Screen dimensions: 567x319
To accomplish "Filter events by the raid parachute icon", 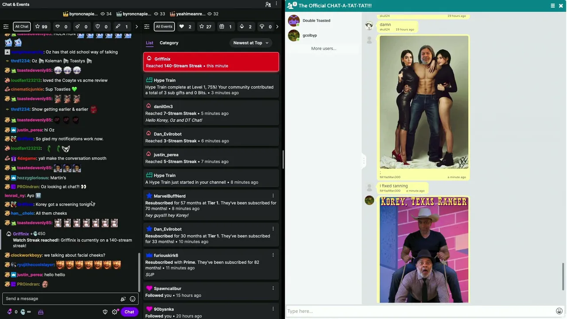I will point(266,27).
